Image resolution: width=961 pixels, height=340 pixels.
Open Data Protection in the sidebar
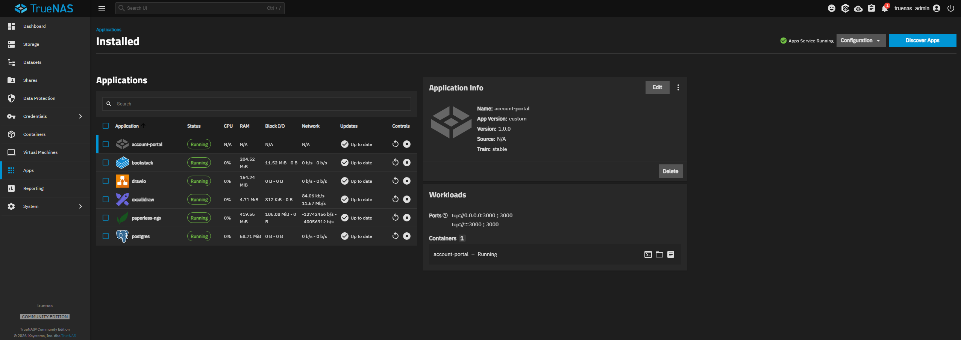tap(45, 98)
